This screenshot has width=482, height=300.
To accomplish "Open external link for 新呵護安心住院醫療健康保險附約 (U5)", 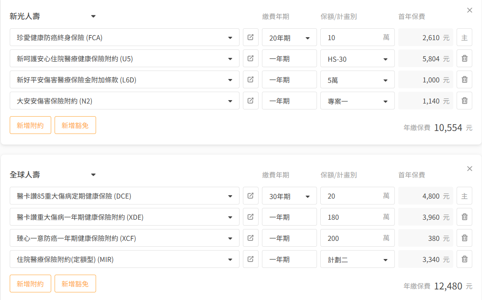I will [251, 58].
